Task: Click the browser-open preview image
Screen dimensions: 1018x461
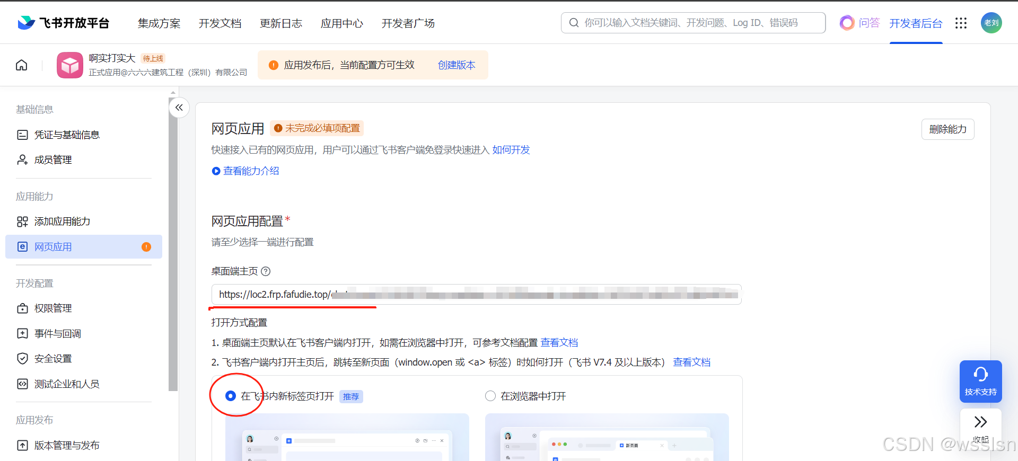Action: [607, 437]
